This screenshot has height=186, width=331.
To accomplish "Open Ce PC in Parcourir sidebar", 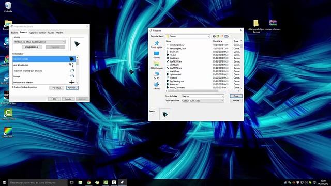I will [x=157, y=76].
